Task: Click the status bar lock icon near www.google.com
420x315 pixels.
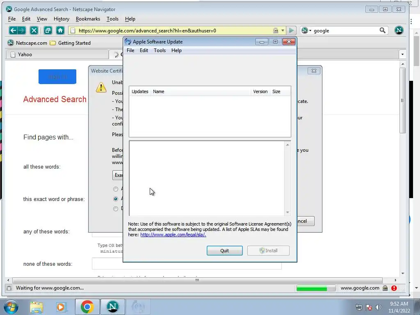Action: (385, 288)
